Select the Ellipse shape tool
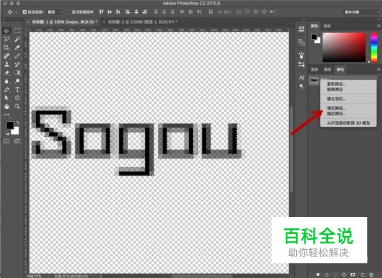Screen dimensions: 382x278 (17, 98)
